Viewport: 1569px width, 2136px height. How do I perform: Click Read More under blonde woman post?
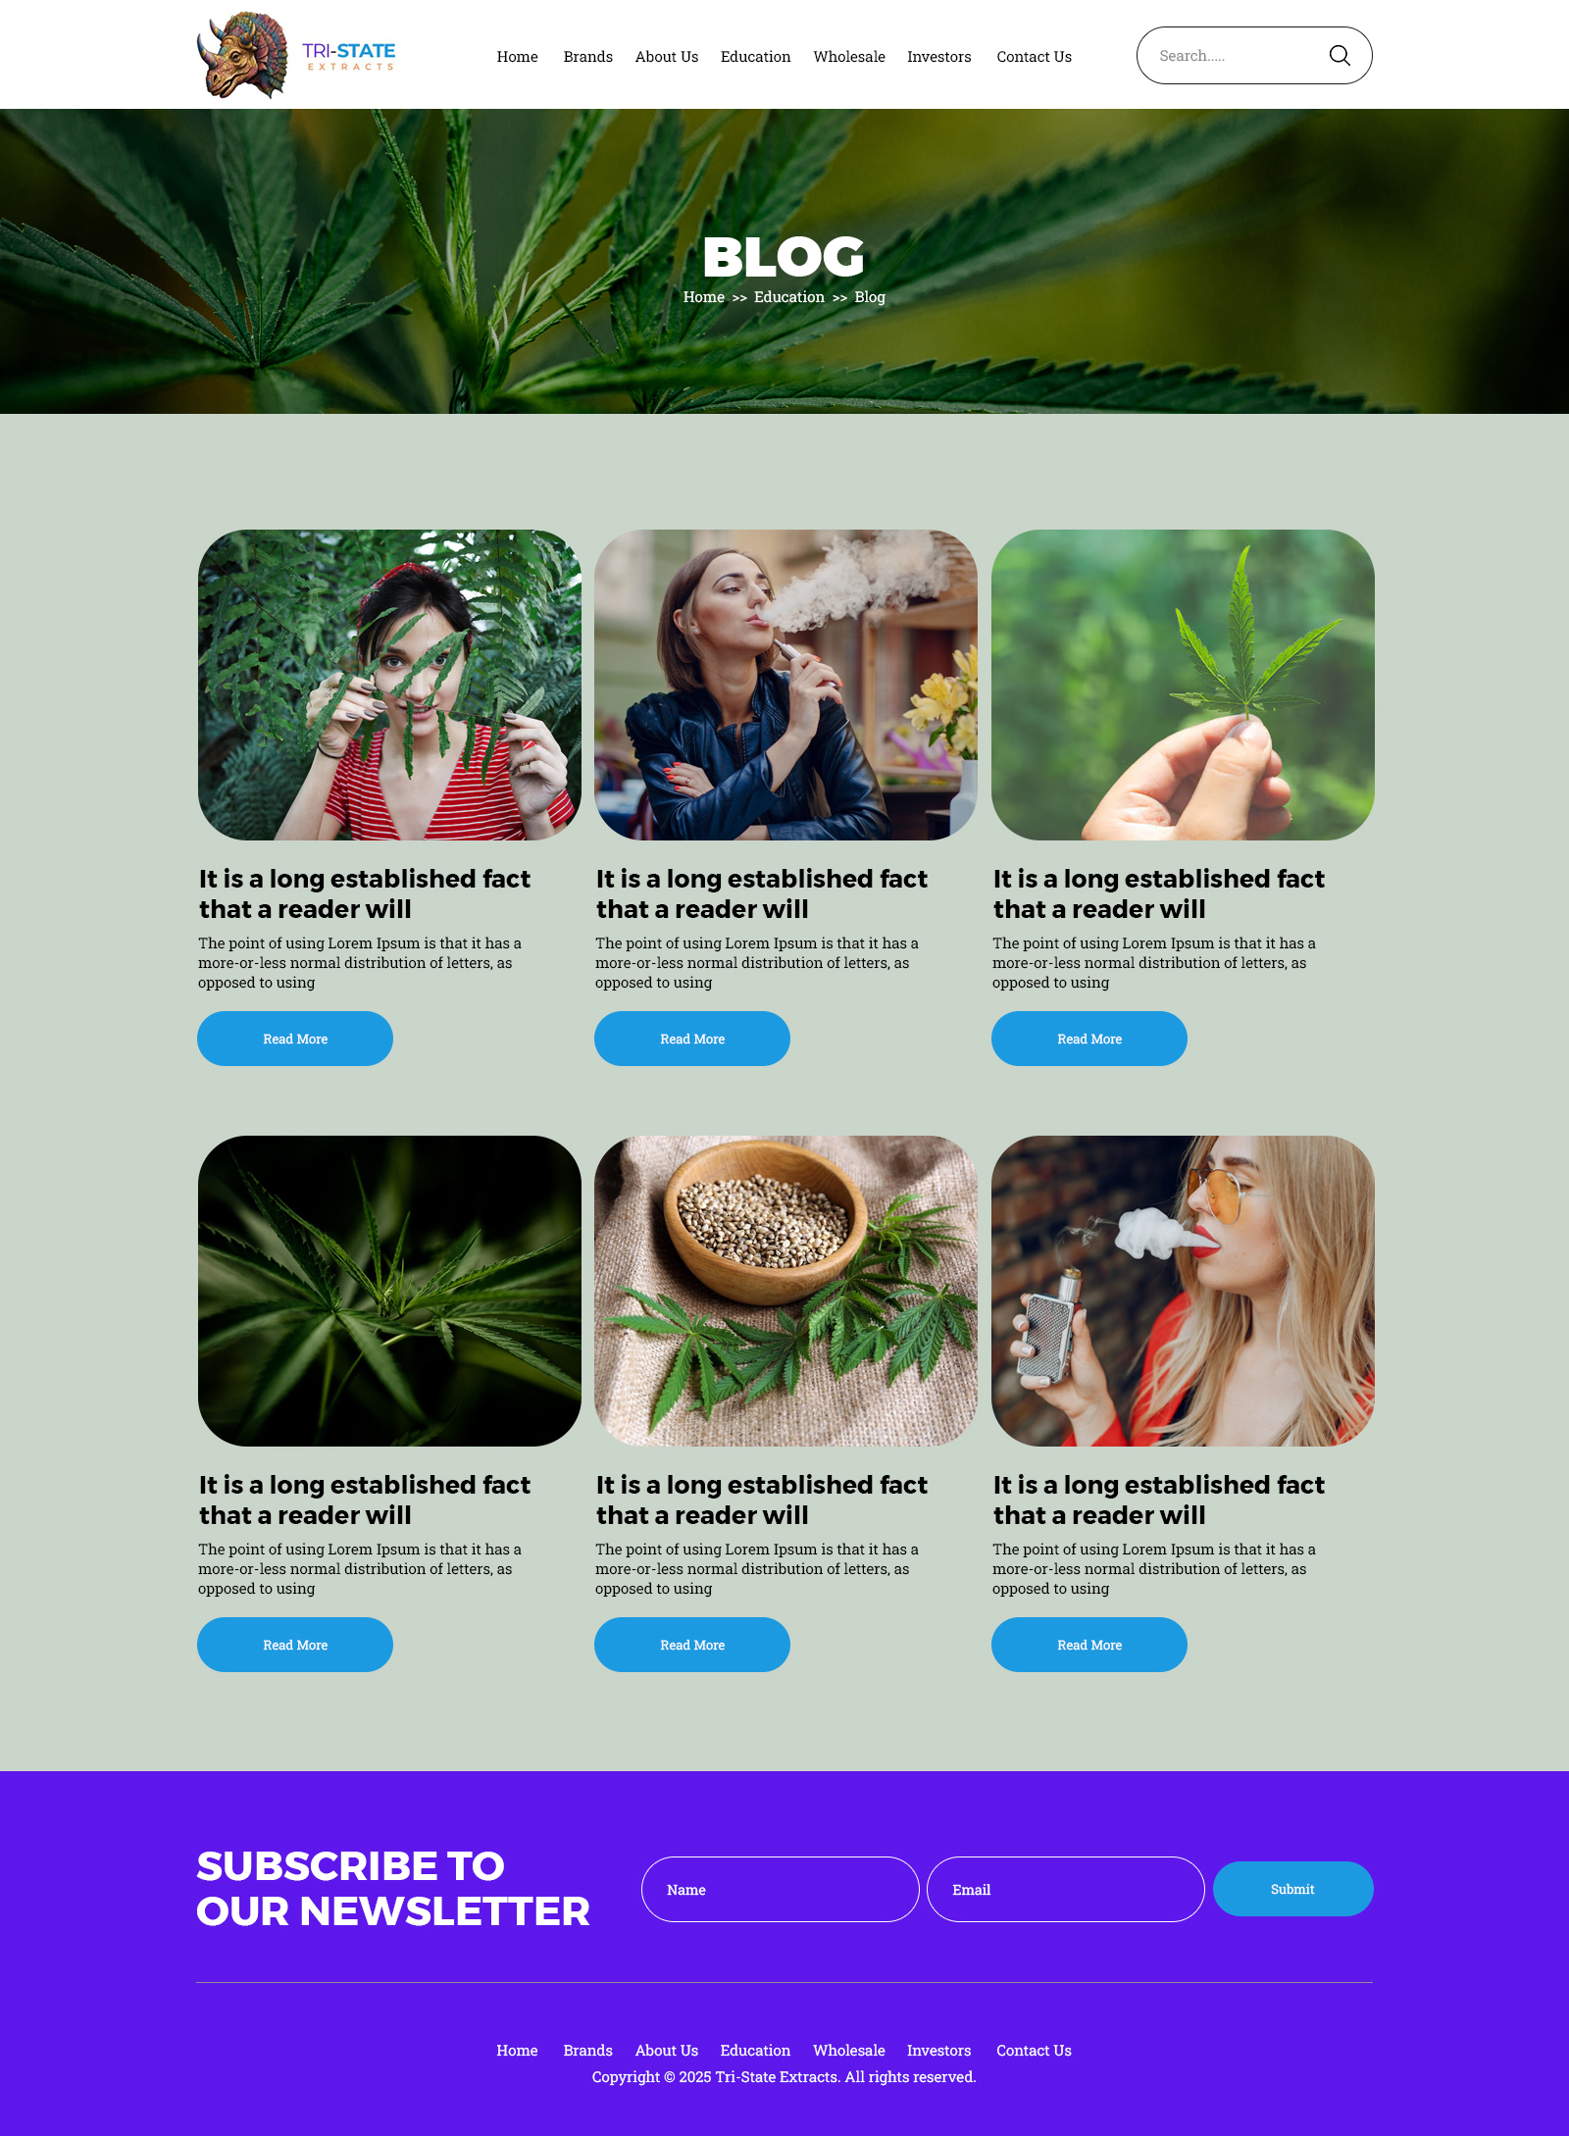(x=1089, y=1645)
